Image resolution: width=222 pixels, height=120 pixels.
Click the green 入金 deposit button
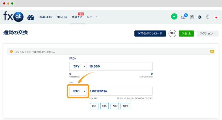point(186,33)
